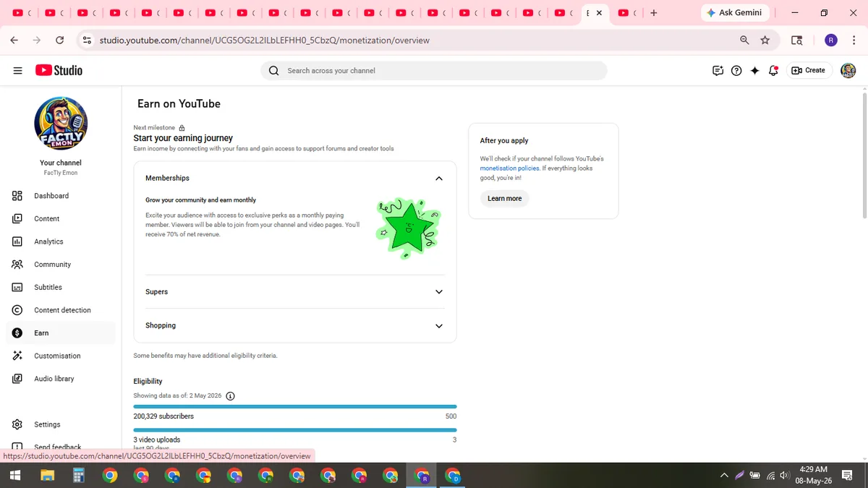Bookmark this page with the star icon
The height and width of the screenshot is (488, 868).
[765, 40]
